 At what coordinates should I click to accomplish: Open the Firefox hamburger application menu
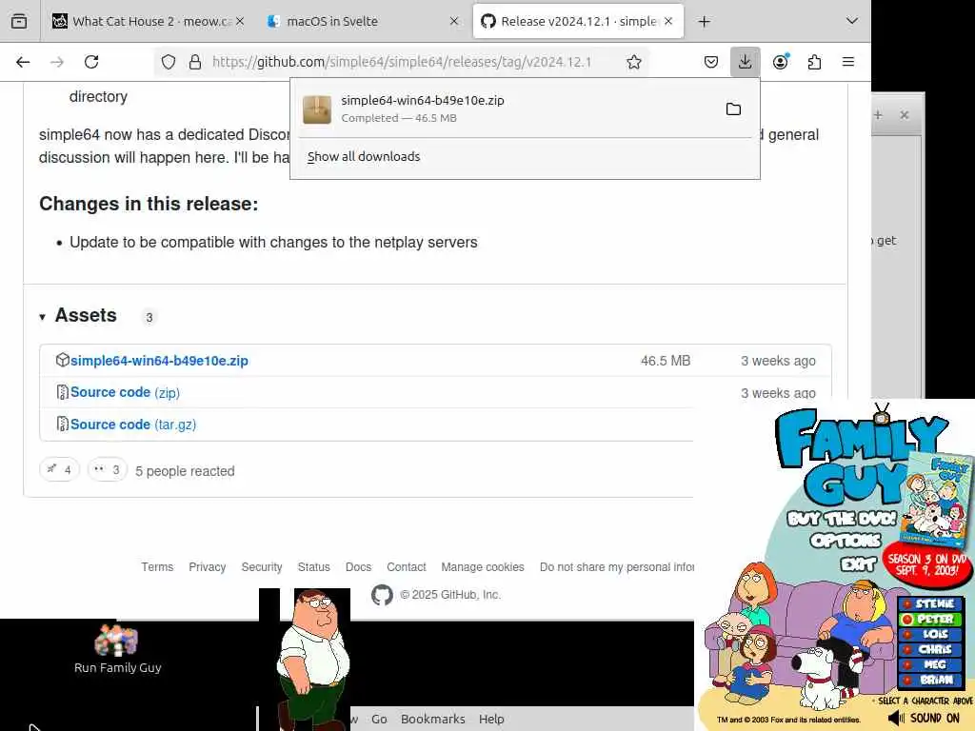coord(848,62)
